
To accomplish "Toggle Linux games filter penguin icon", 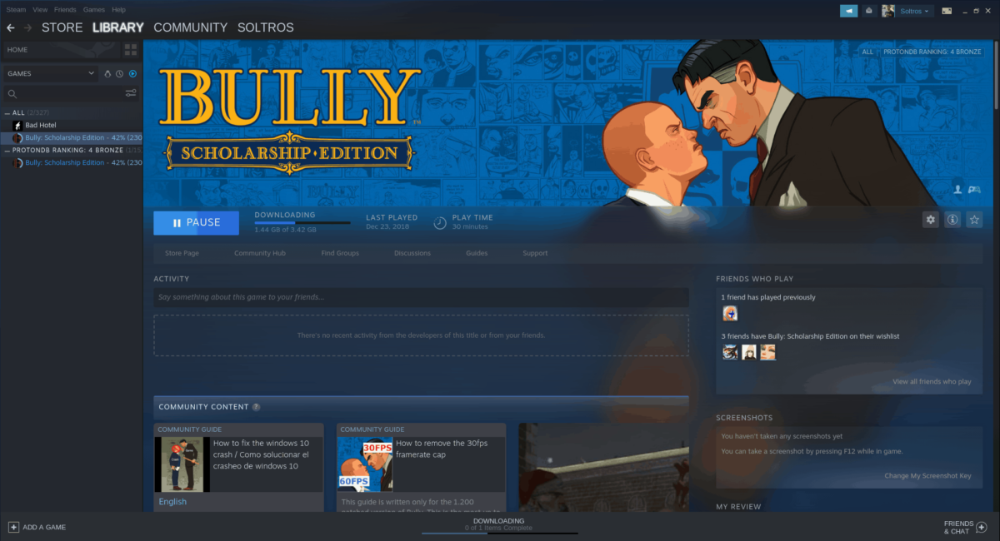I will 107,73.
